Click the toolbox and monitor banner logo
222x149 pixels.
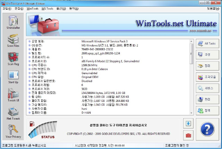click(44, 25)
